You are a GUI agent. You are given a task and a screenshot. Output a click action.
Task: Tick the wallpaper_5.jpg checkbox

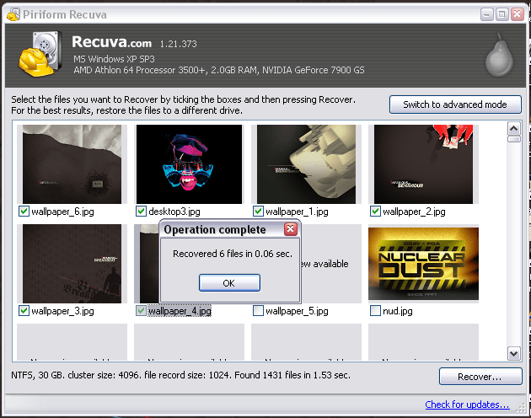(258, 311)
